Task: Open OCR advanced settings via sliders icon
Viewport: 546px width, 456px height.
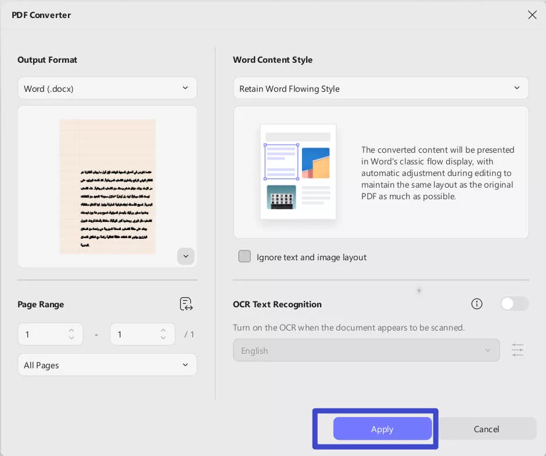Action: tap(518, 350)
